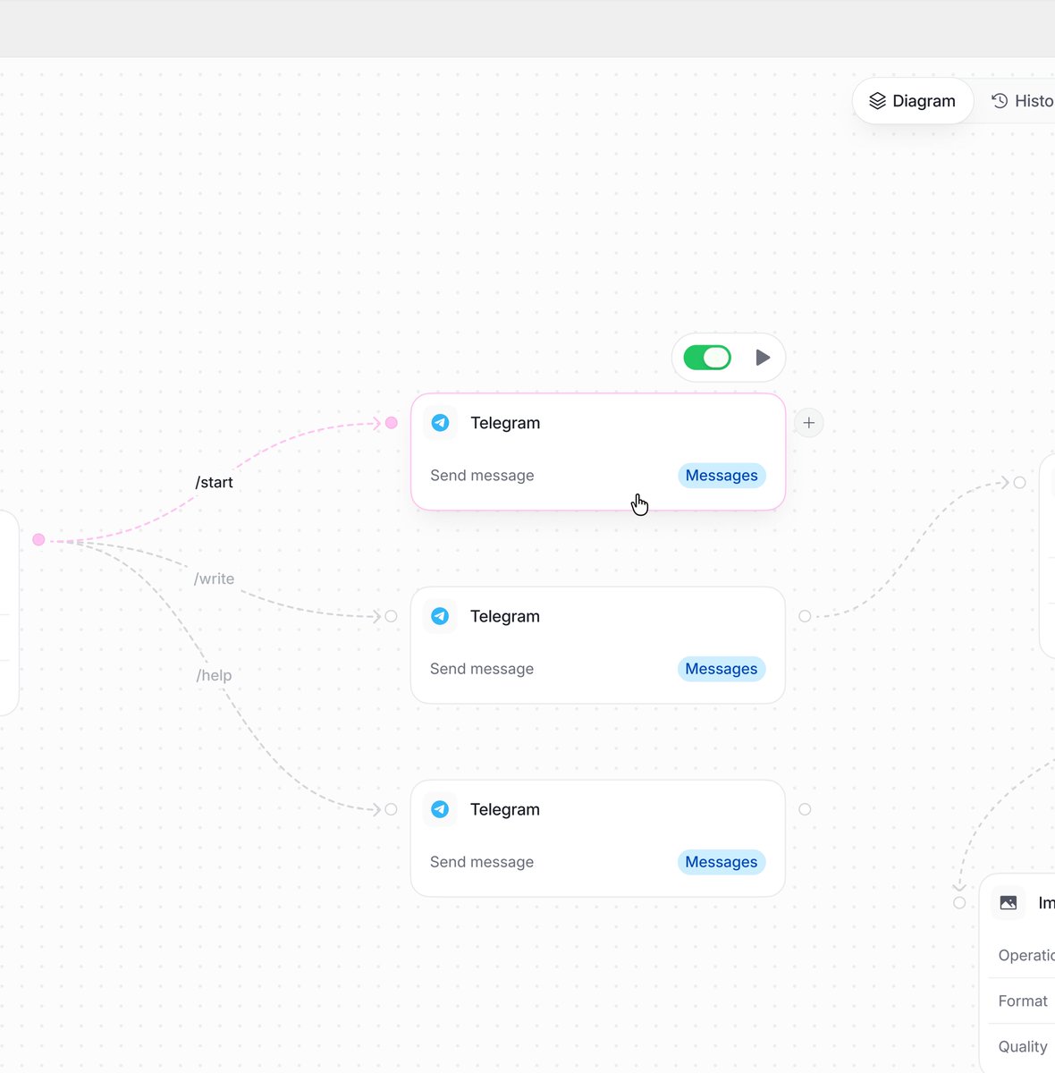
Task: Click the Telegram icon on the /help branch node
Action: [x=440, y=808]
